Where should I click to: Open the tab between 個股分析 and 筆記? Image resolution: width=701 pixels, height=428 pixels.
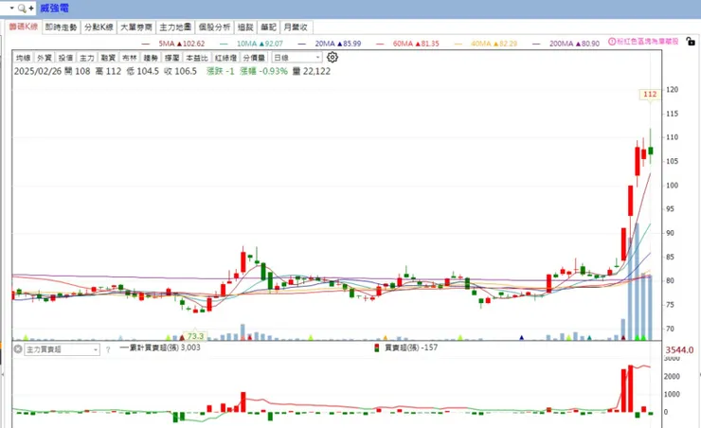[x=245, y=27]
